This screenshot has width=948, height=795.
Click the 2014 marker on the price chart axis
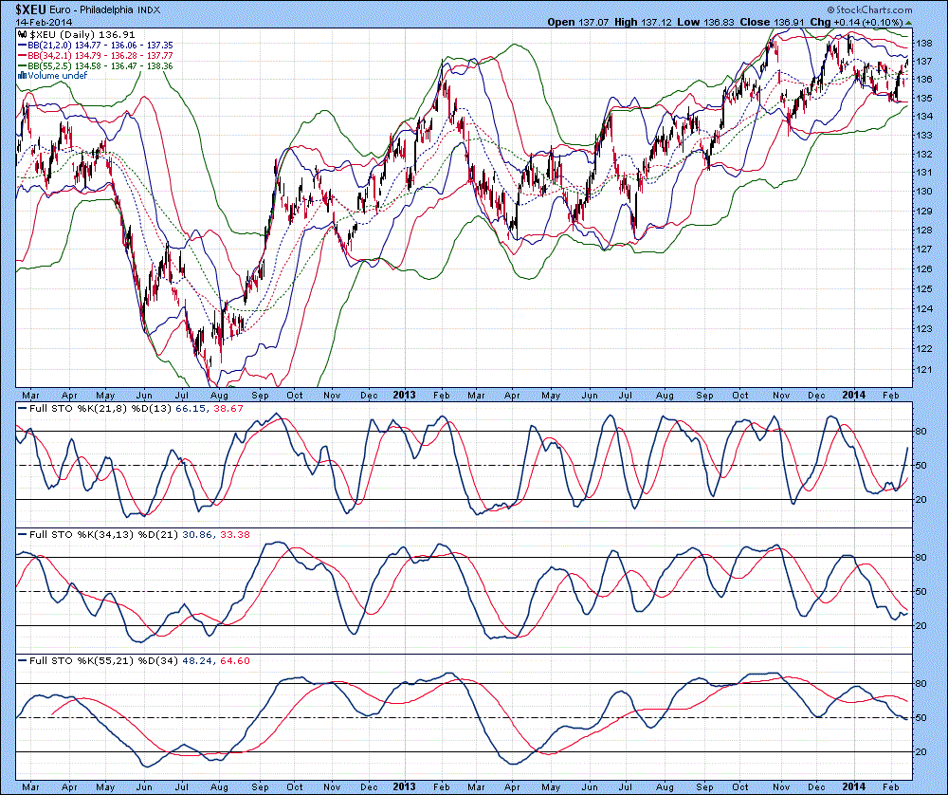(x=857, y=394)
